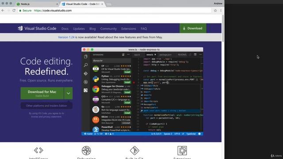The width and height of the screenshot is (283, 159).
Task: Open Other platforms and Insiders Edition
Action: point(46,106)
